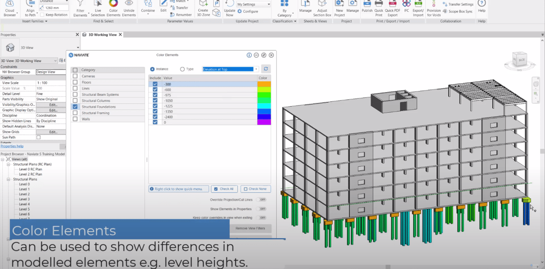
Task: Start the Provision for Voids tool
Action: [x=434, y=9]
